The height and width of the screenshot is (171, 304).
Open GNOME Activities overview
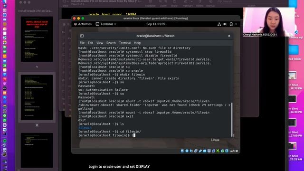click(x=83, y=24)
